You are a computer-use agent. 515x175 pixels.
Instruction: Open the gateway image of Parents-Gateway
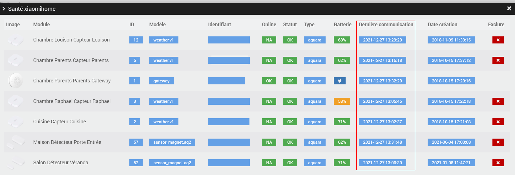tap(16, 81)
